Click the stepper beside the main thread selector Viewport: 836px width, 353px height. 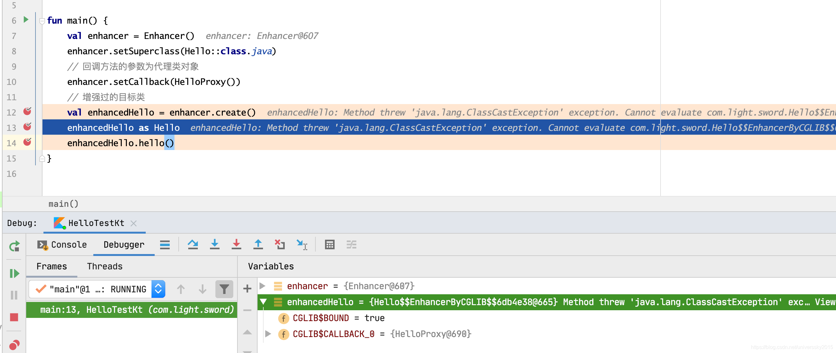158,289
